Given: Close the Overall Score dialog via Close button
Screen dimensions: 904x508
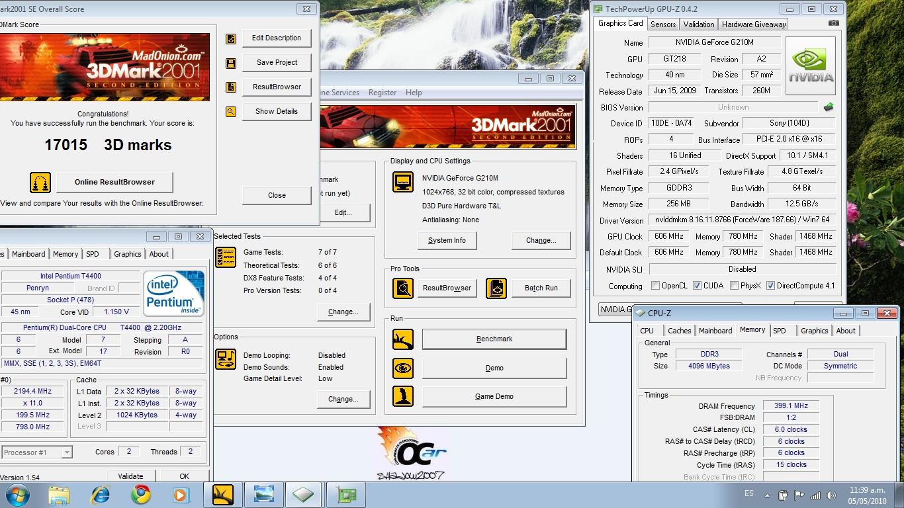Looking at the screenshot, I should (277, 195).
